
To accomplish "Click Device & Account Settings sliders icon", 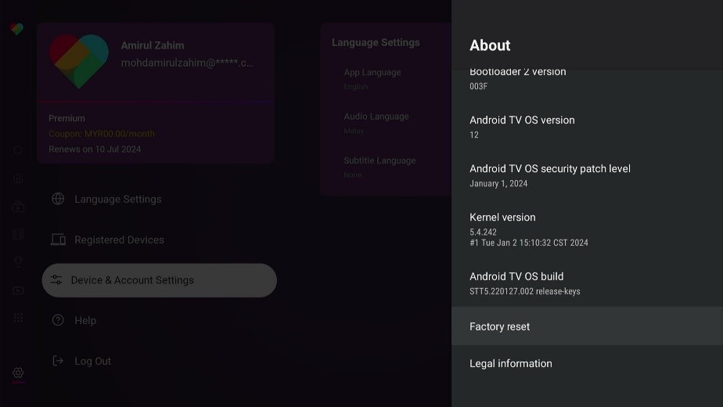I will [56, 279].
